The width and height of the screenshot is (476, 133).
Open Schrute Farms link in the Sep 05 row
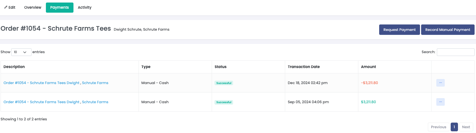pos(95,102)
